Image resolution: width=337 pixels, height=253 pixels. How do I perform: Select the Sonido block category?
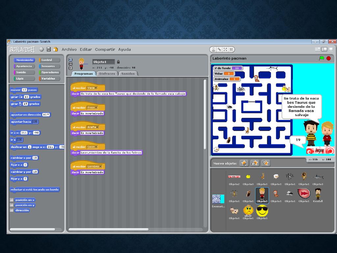tap(24, 72)
